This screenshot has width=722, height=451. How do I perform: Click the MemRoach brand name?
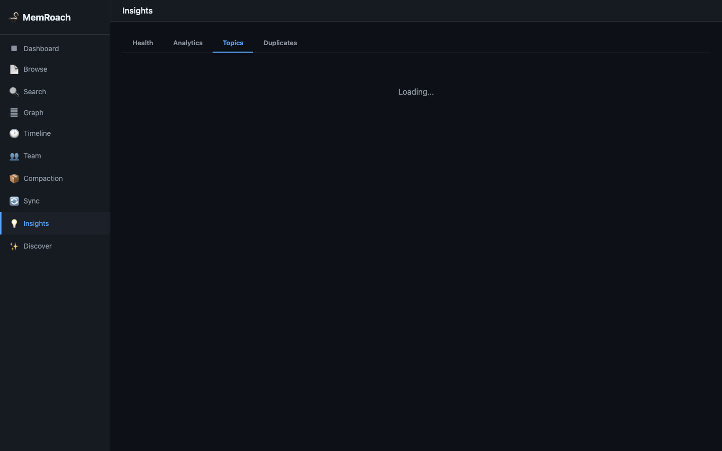tap(47, 17)
